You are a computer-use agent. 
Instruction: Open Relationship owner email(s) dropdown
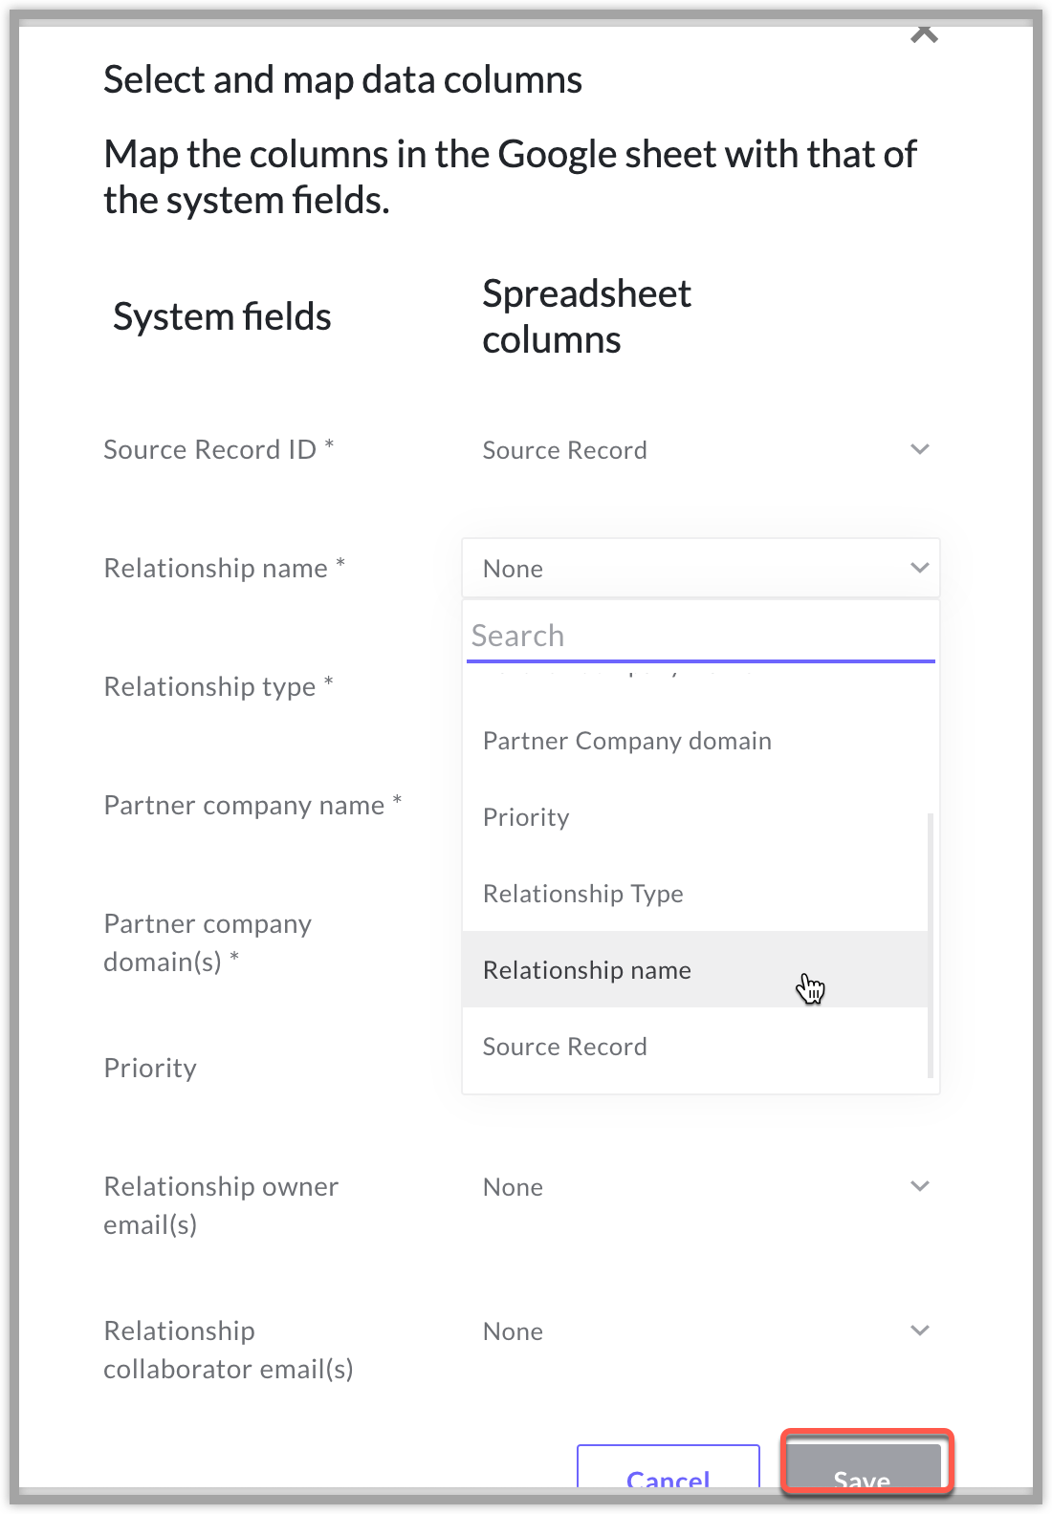coord(698,1187)
